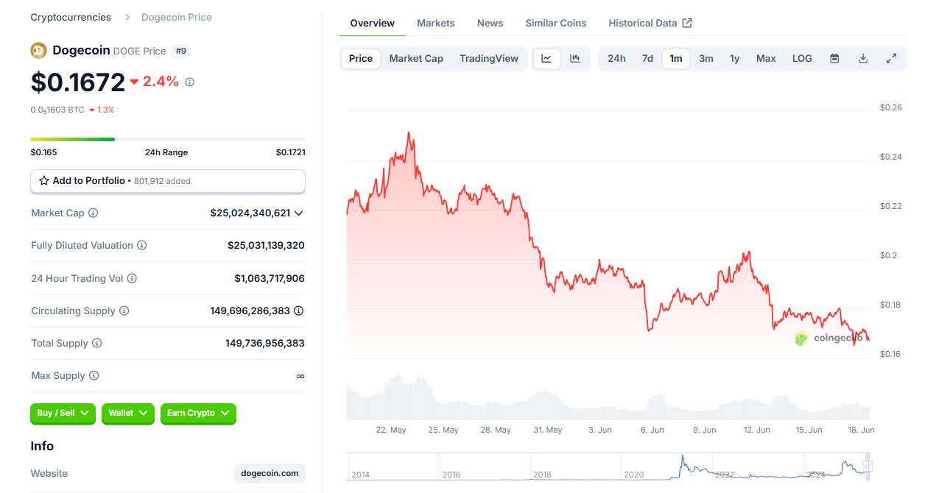Open the News tab
Viewport: 936px width, 493px height.
pyautogui.click(x=490, y=23)
